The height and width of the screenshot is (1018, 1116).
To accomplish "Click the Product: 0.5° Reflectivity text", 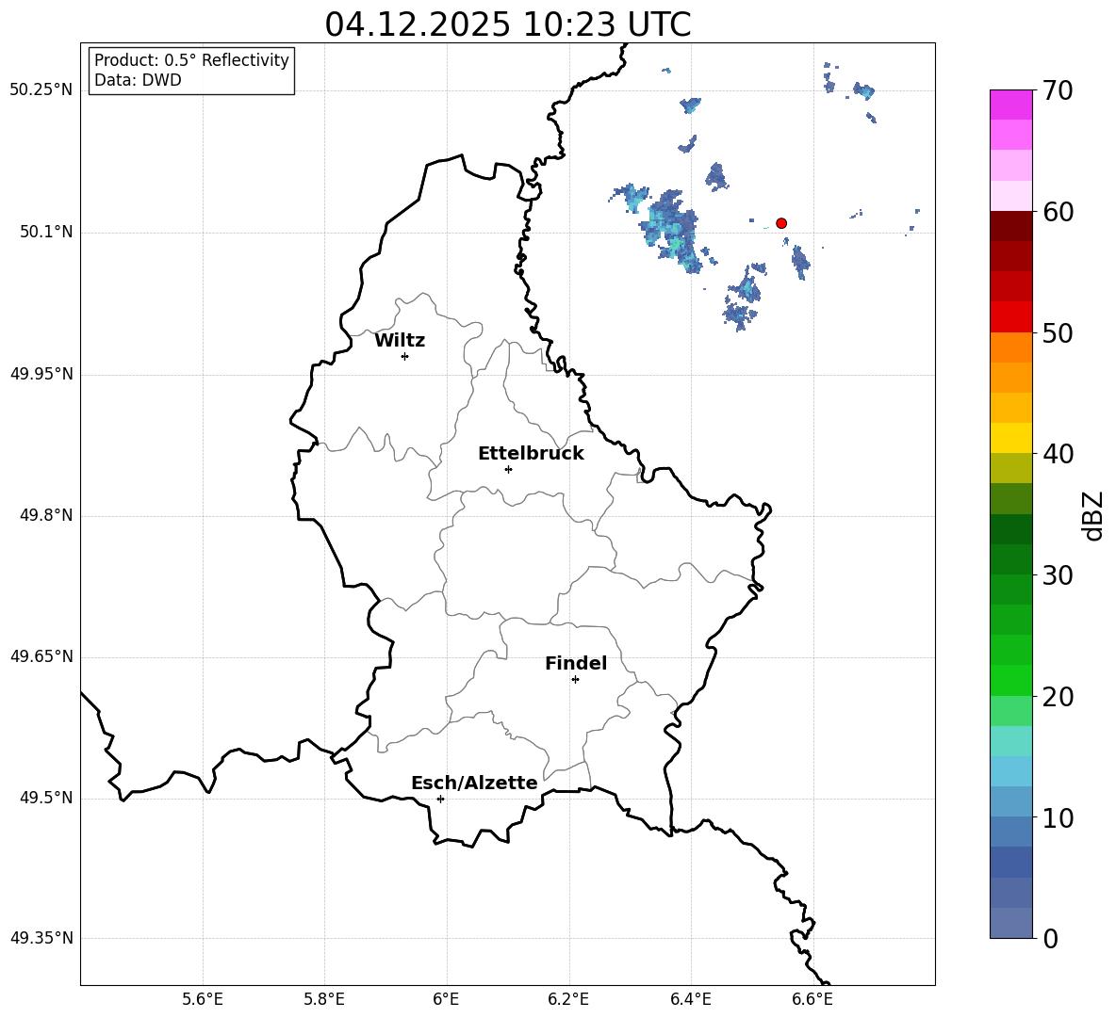I will (x=191, y=60).
